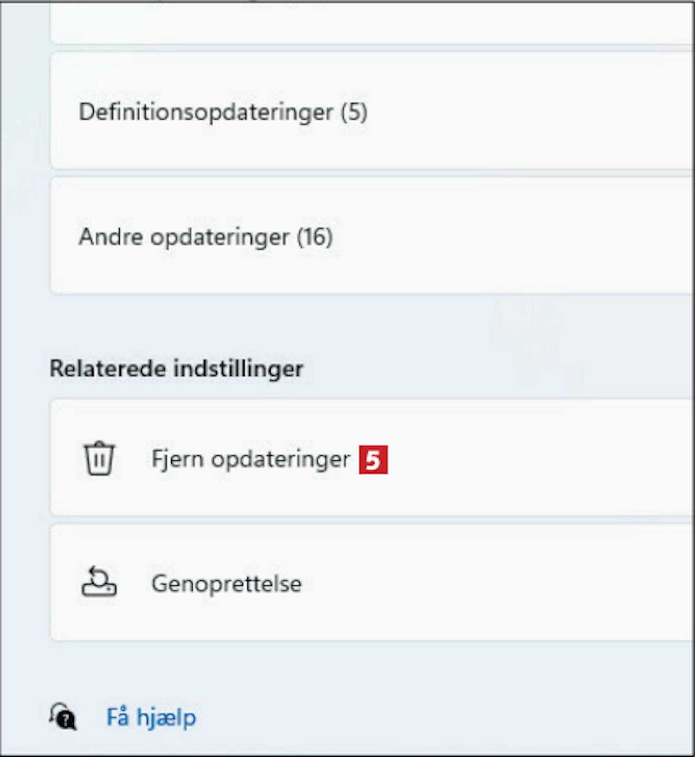Screen dimensions: 695x757
Task: Click the (5) count after Definitionsopdateringer
Action: point(354,112)
